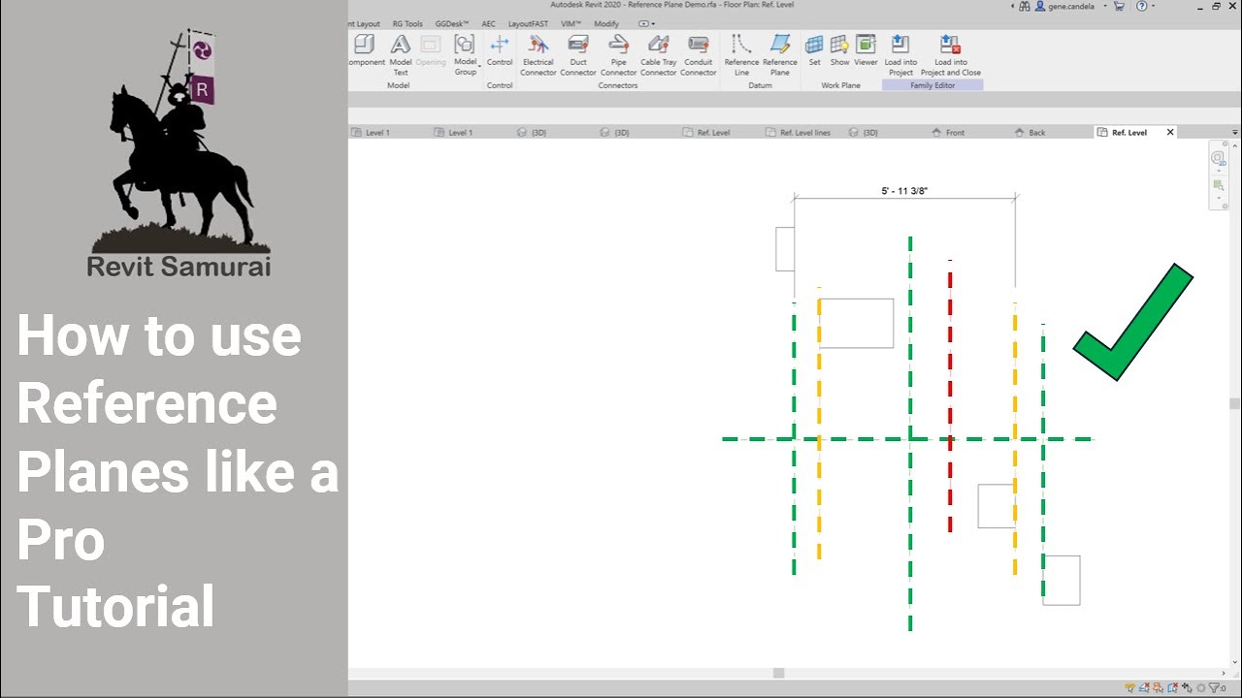Add a Pipe Connector
Image resolution: width=1242 pixels, height=698 pixels.
coord(618,54)
